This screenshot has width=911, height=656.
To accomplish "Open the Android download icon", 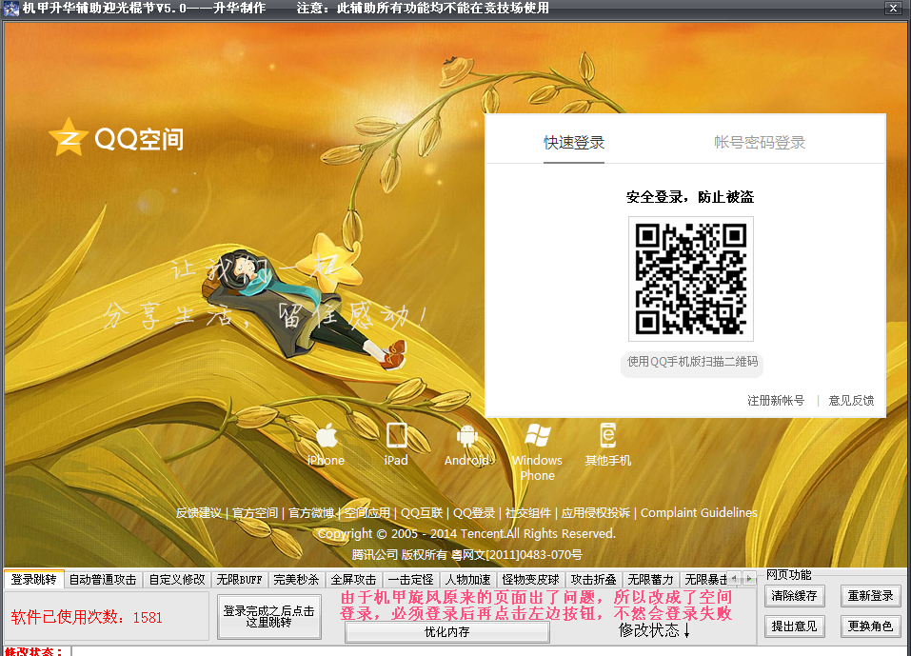I will click(466, 436).
